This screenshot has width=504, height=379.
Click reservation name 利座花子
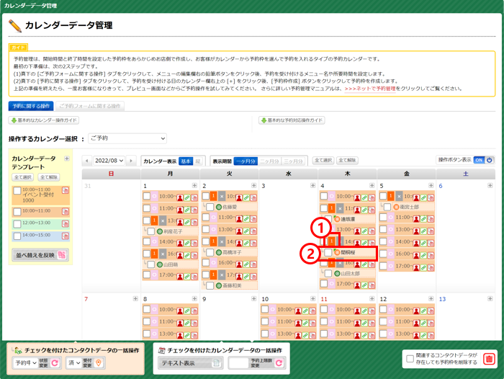point(174,231)
